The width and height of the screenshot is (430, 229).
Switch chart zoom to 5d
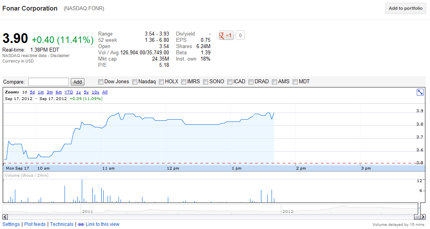[x=32, y=92]
